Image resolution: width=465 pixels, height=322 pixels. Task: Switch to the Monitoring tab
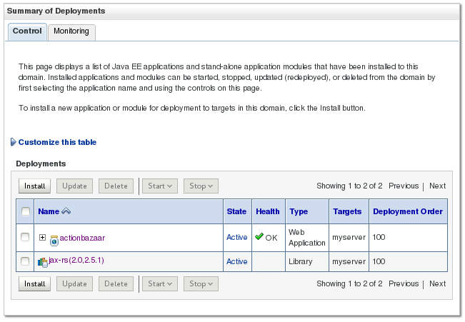(x=71, y=31)
